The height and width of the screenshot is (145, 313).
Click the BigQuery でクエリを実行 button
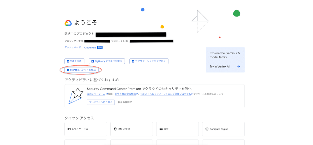click(x=107, y=61)
